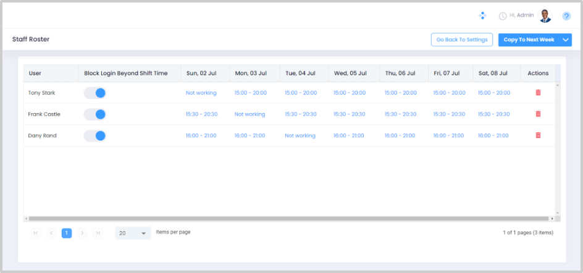Click the User column header
The image size is (583, 273).
(35, 73)
